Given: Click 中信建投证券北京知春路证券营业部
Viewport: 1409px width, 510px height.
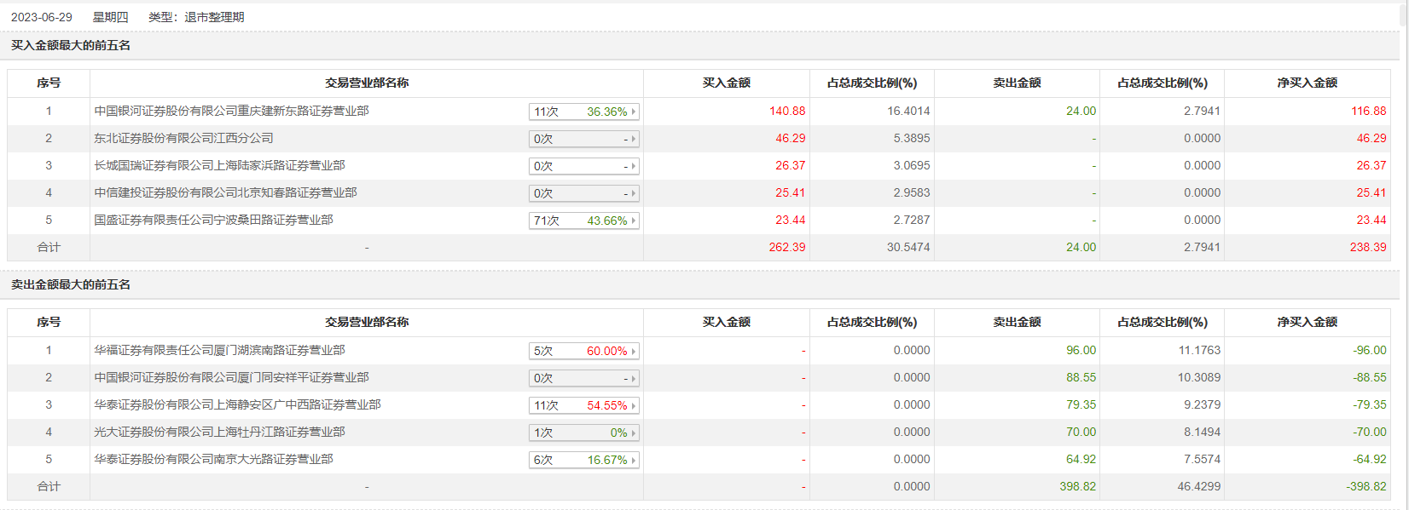Looking at the screenshot, I should pyautogui.click(x=225, y=192).
